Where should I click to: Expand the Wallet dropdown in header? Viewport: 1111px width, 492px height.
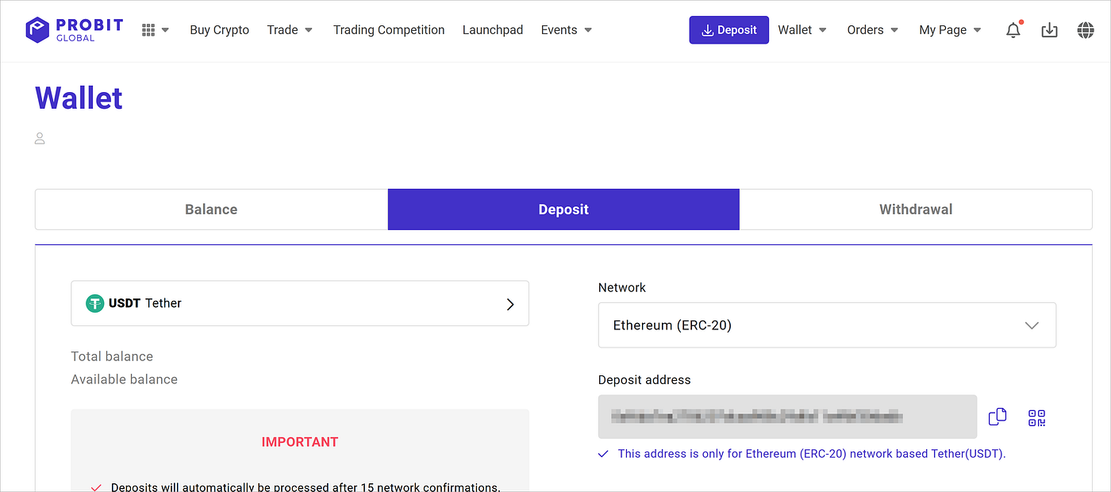click(802, 30)
